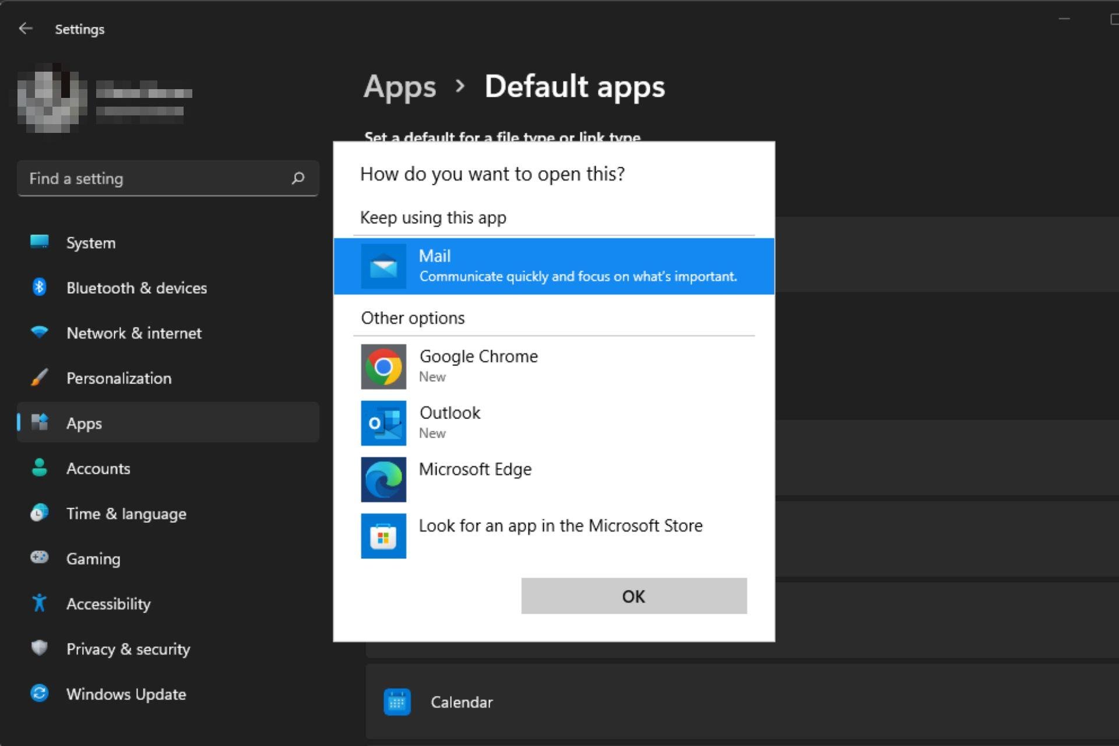
Task: Click 'Other options' section label
Action: pos(413,318)
